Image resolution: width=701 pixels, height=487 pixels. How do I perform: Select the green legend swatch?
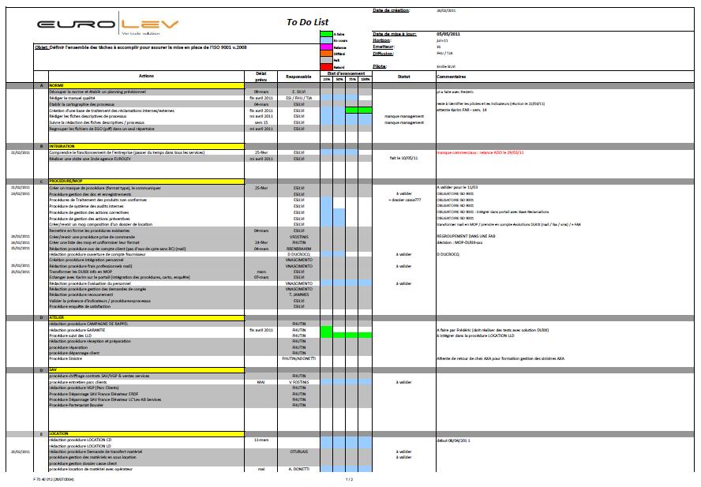pyautogui.click(x=326, y=34)
